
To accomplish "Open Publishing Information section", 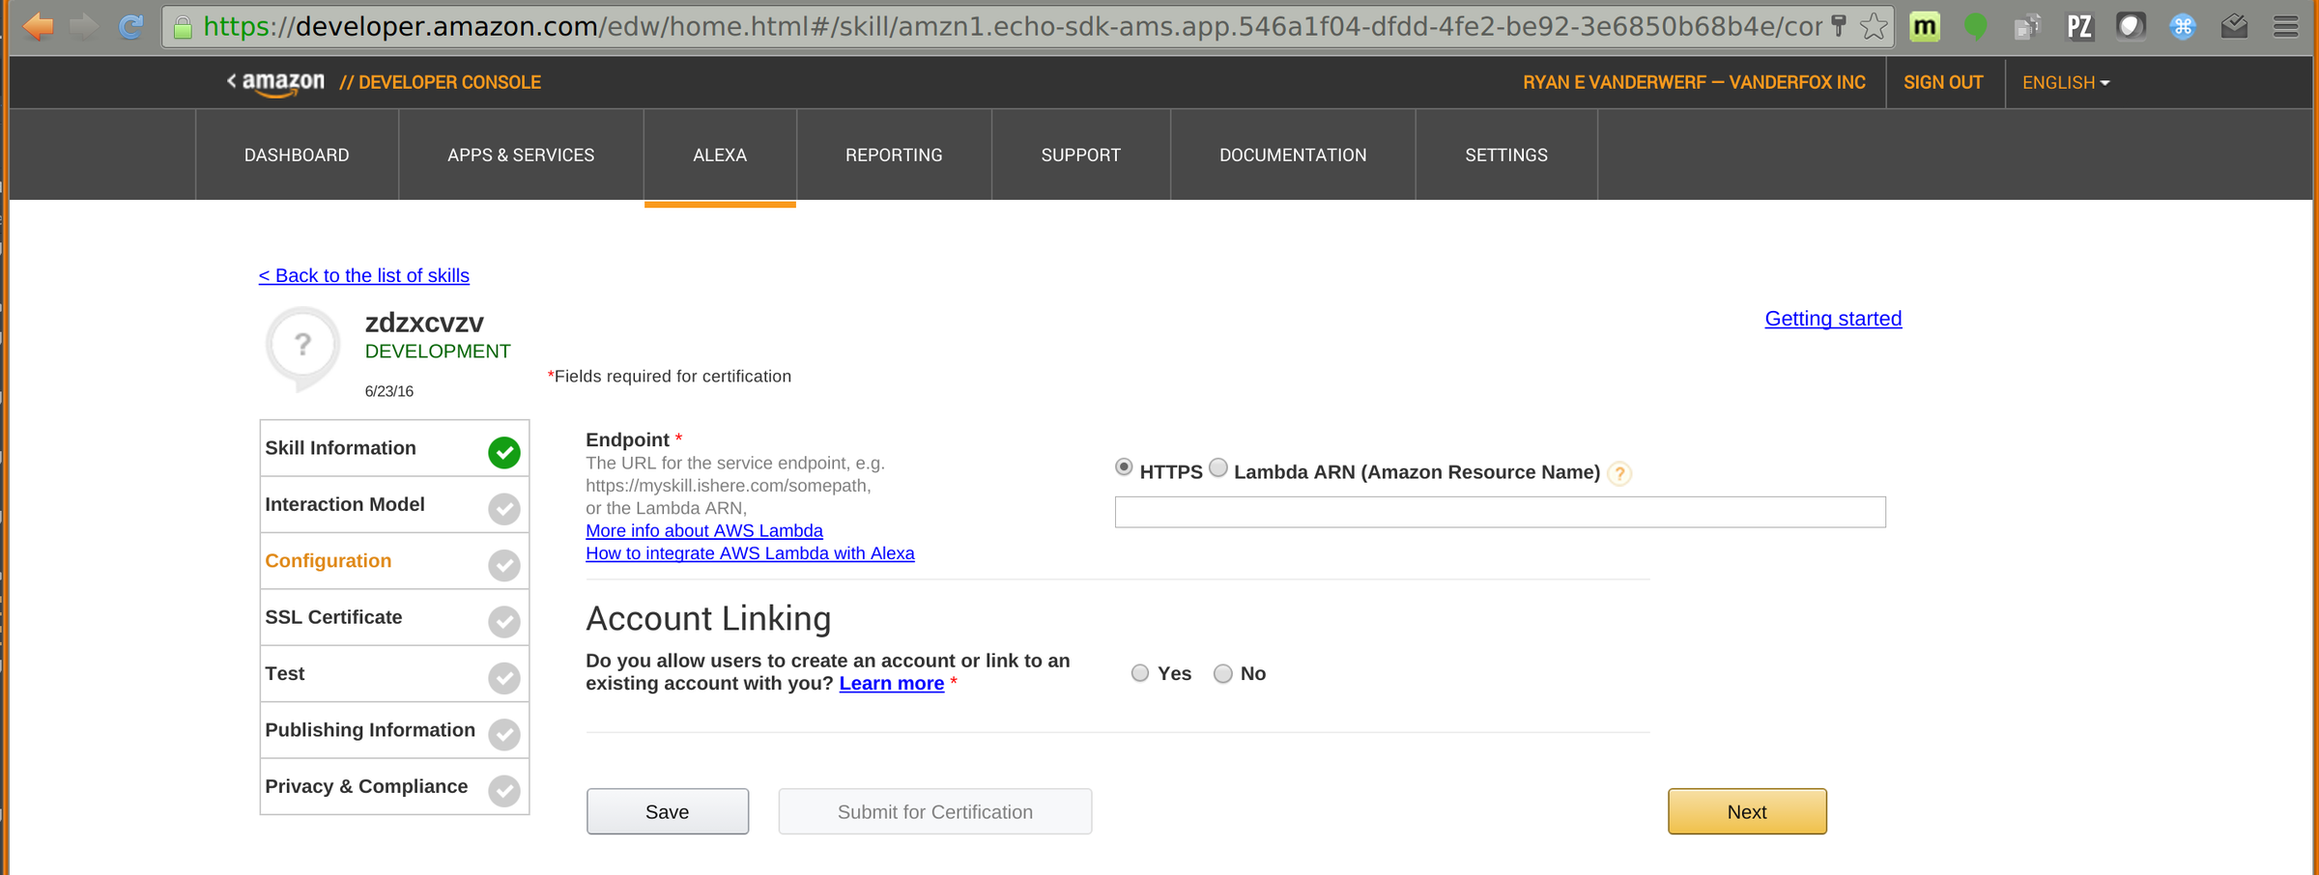I will pyautogui.click(x=394, y=730).
